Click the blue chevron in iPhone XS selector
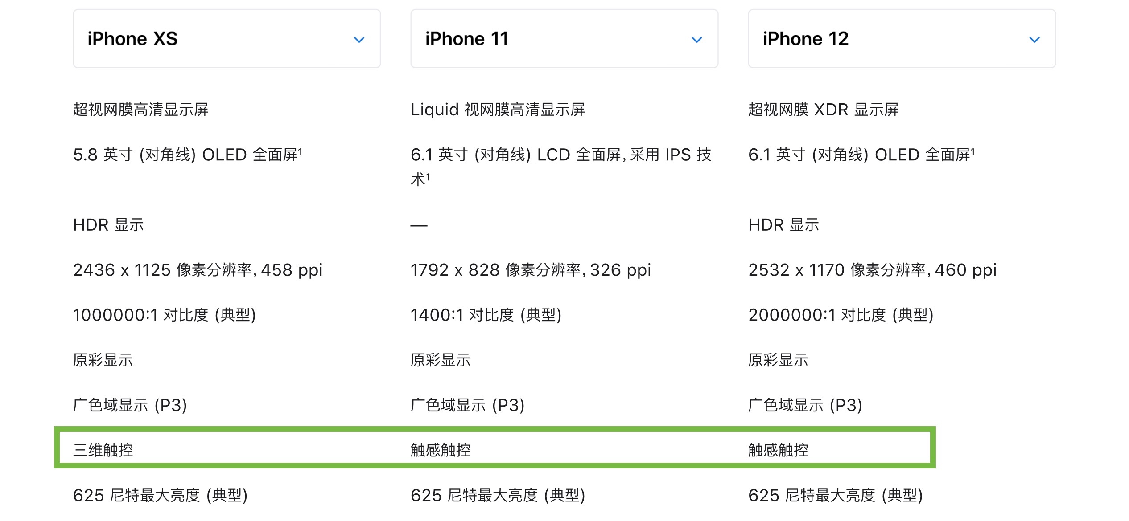Image resolution: width=1129 pixels, height=521 pixels. pos(359,40)
